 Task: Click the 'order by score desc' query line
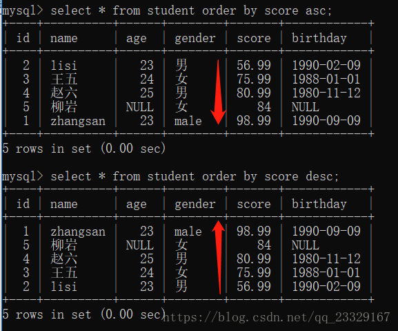[x=170, y=177]
